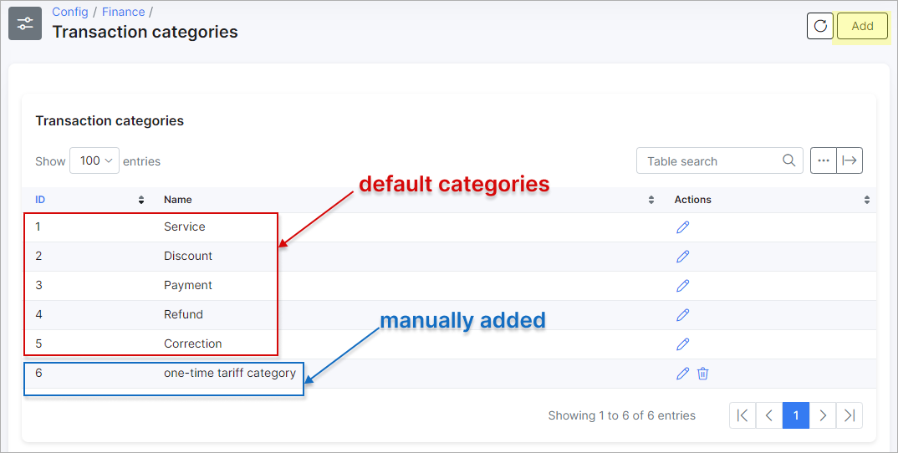This screenshot has height=453, width=898.
Task: Edit the Service category via pencil icon
Action: pos(682,227)
